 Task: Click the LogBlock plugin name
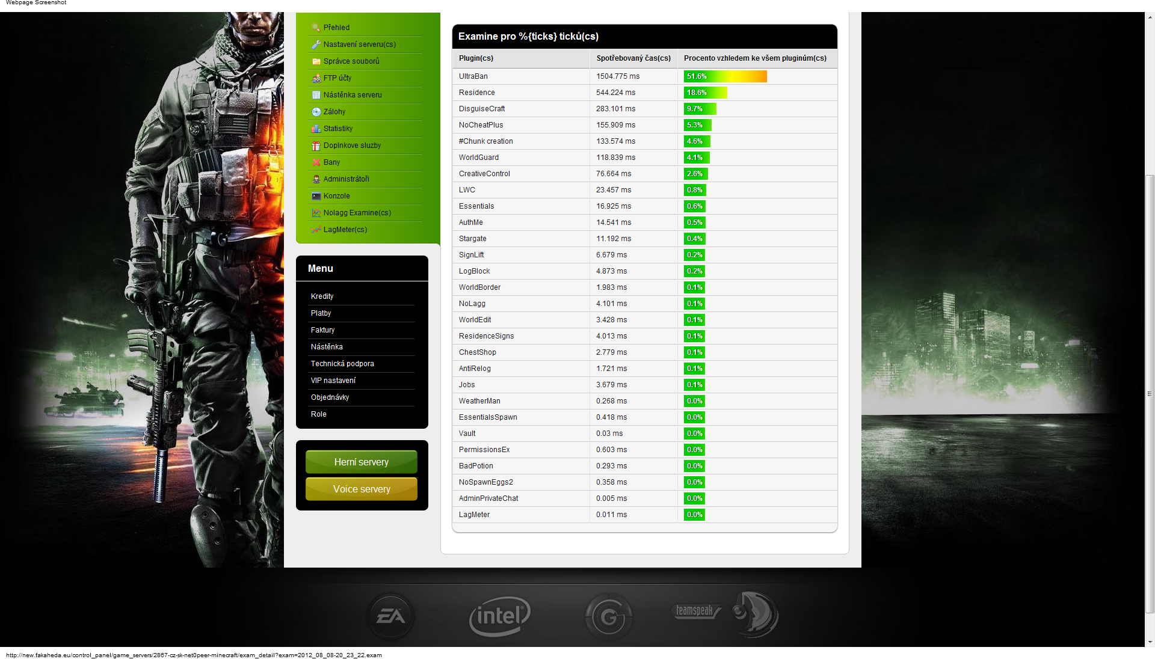click(x=474, y=271)
